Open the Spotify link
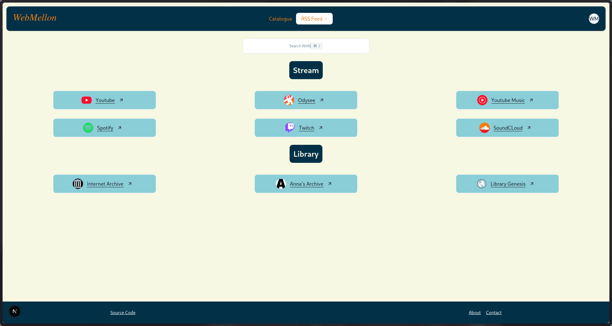 coord(105,128)
